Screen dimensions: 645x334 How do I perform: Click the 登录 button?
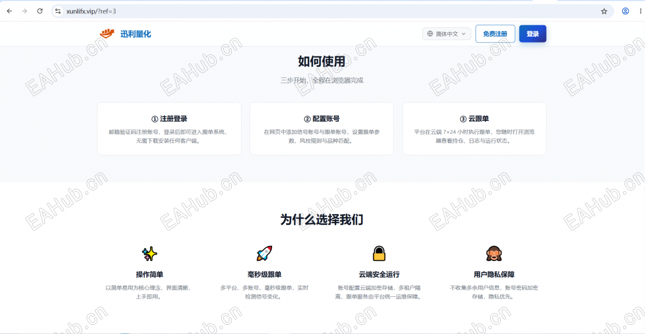[533, 34]
